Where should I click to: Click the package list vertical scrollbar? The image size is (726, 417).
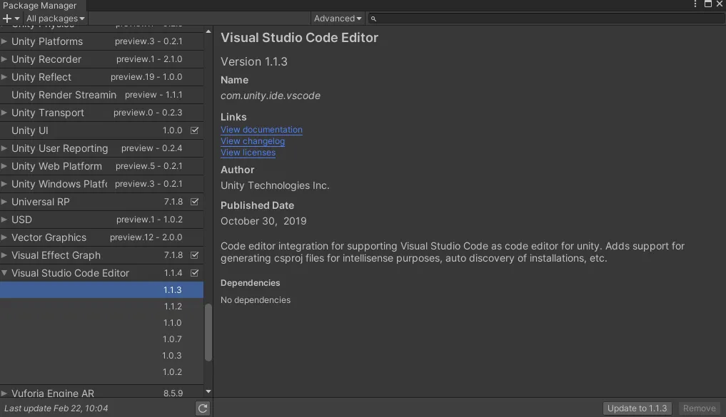pos(208,333)
